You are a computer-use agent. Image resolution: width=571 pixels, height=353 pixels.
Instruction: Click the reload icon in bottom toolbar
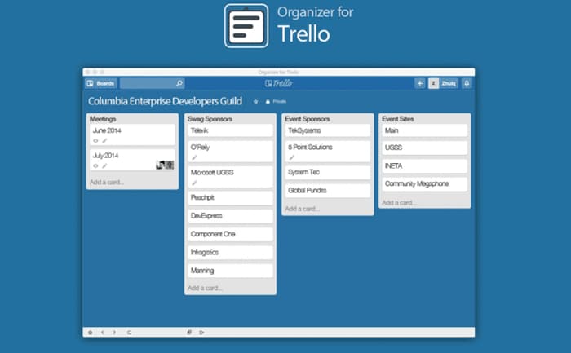pos(129,333)
